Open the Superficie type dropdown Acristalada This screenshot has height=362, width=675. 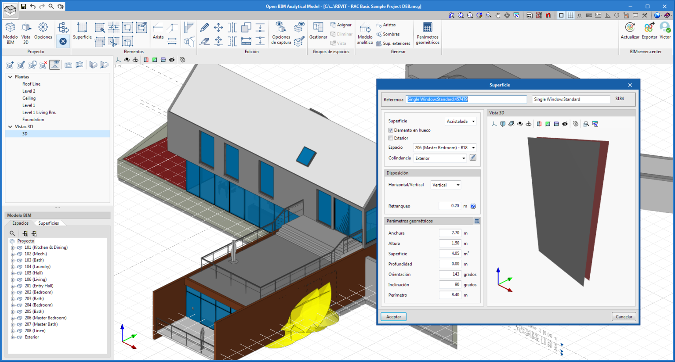click(x=461, y=122)
